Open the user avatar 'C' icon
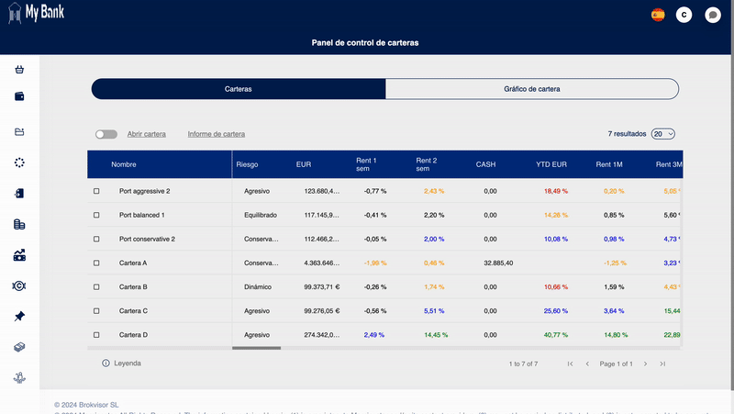 click(684, 15)
